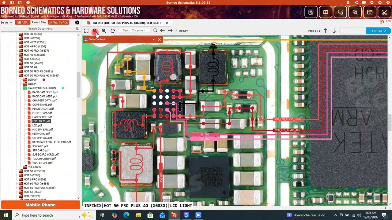The height and width of the screenshot is (220, 392).
Task: Expand the BITMAP folder
Action: tap(25, 80)
